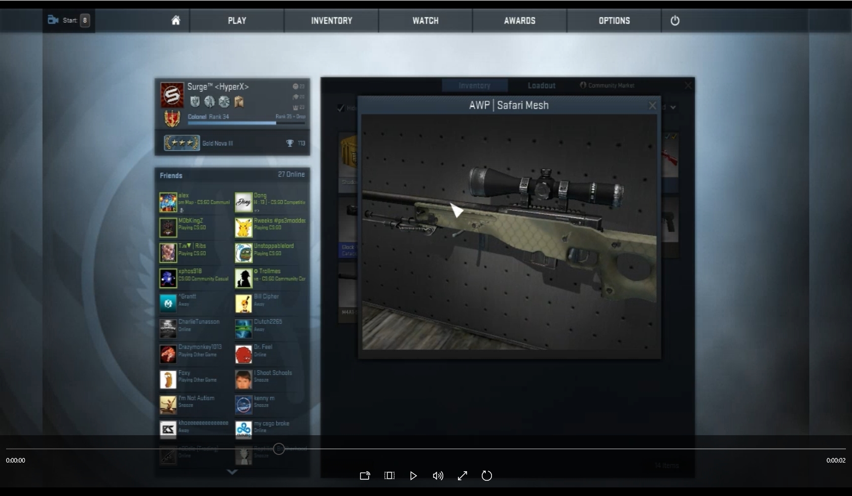
Task: Open the inventory sort dropdown arrow
Action: pyautogui.click(x=673, y=107)
